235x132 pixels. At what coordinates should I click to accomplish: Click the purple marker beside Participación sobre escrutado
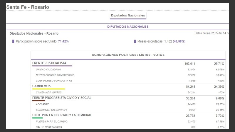[x=13, y=41]
